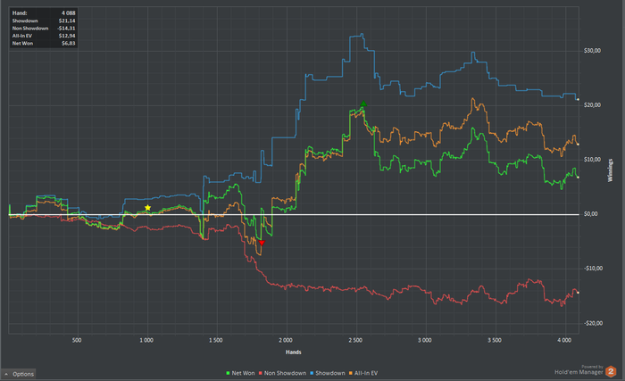This screenshot has height=381, width=625.
Task: Click the orange All-In EV legend swatch
Action: click(x=351, y=374)
